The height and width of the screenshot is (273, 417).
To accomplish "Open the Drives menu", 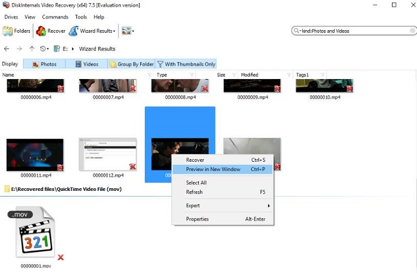I will tap(11, 17).
